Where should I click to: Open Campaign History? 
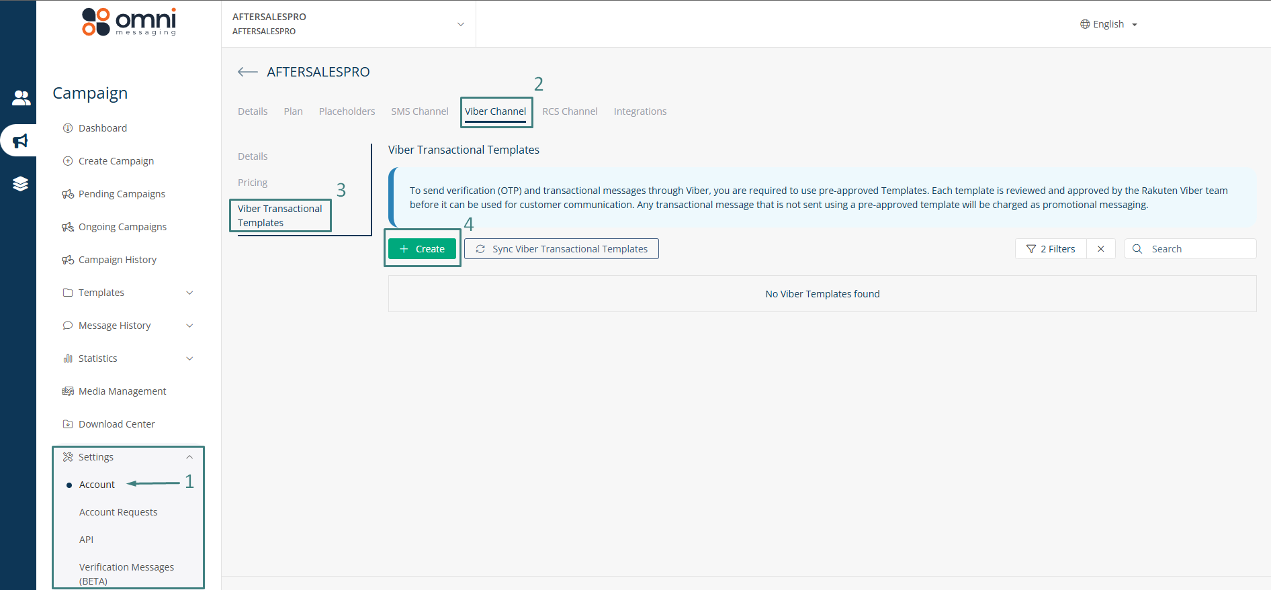pyautogui.click(x=118, y=260)
